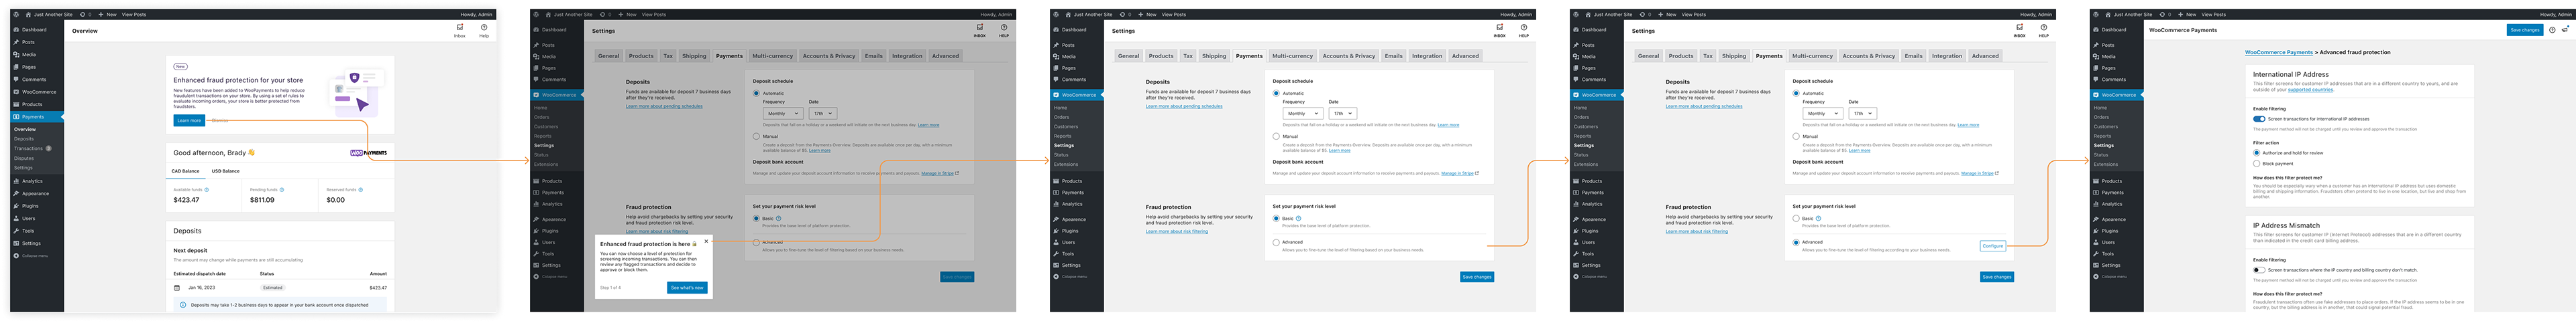Click Learn more in the fraud protection banner
This screenshot has width=2576, height=323.
pos(189,120)
